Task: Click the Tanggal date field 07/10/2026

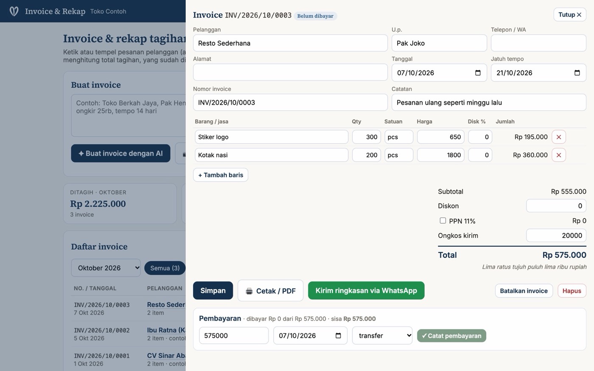Action: pos(439,73)
